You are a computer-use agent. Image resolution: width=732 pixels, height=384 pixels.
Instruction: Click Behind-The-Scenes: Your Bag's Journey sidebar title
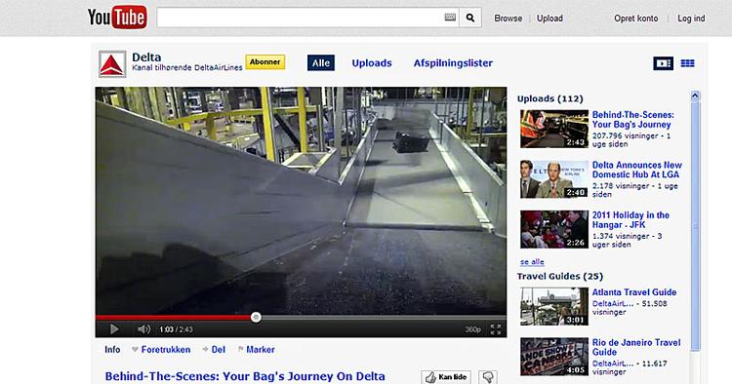coord(632,120)
